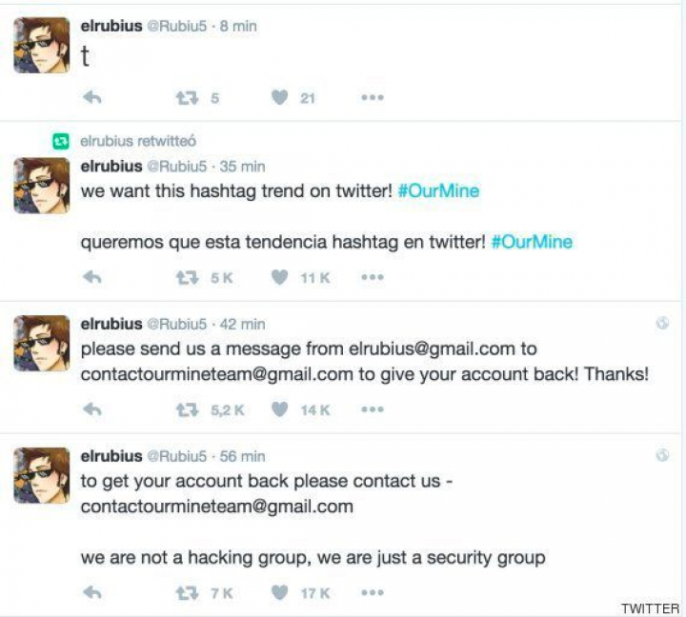This screenshot has width=686, height=617.
Task: Reply to the 42 min tweet
Action: coord(92,409)
